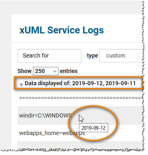Screen dimensions: 148x155
Task: Select the equals-sign separator log row
Action: 80,98
